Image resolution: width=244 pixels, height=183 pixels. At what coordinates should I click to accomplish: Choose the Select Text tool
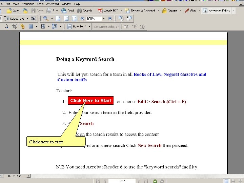[14, 19]
